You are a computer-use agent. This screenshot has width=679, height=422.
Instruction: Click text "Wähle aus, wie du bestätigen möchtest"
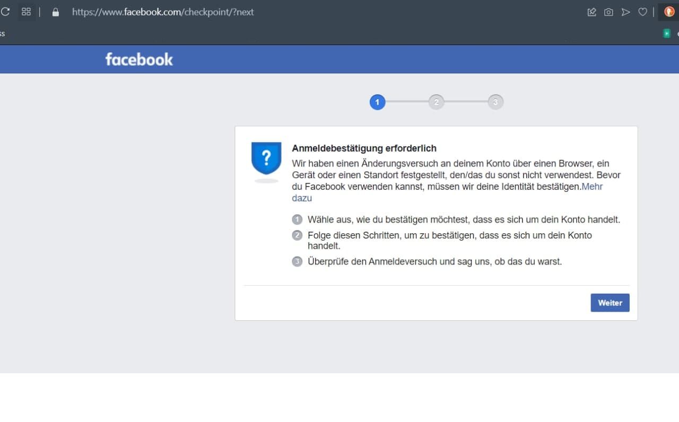point(387,219)
